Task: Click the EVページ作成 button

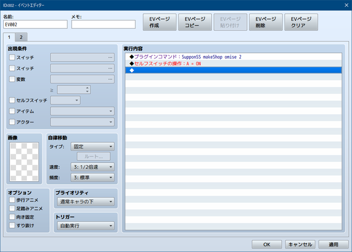Action: pyautogui.click(x=159, y=22)
